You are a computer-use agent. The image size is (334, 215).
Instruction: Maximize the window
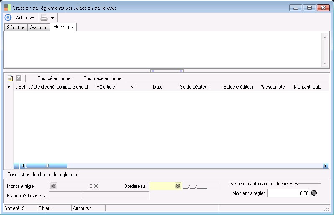tap(309, 8)
